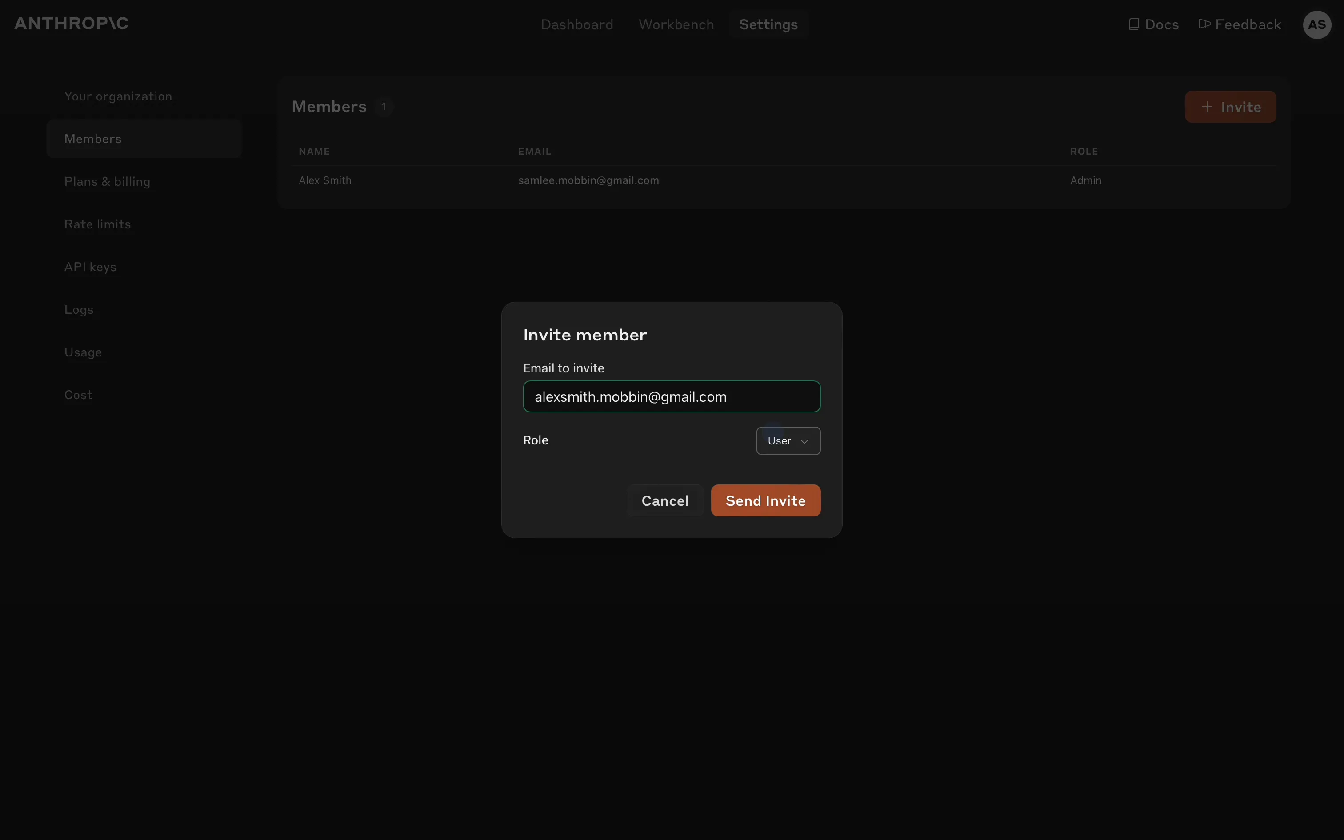Open Your organization settings
This screenshot has height=840, width=1344.
(x=118, y=96)
